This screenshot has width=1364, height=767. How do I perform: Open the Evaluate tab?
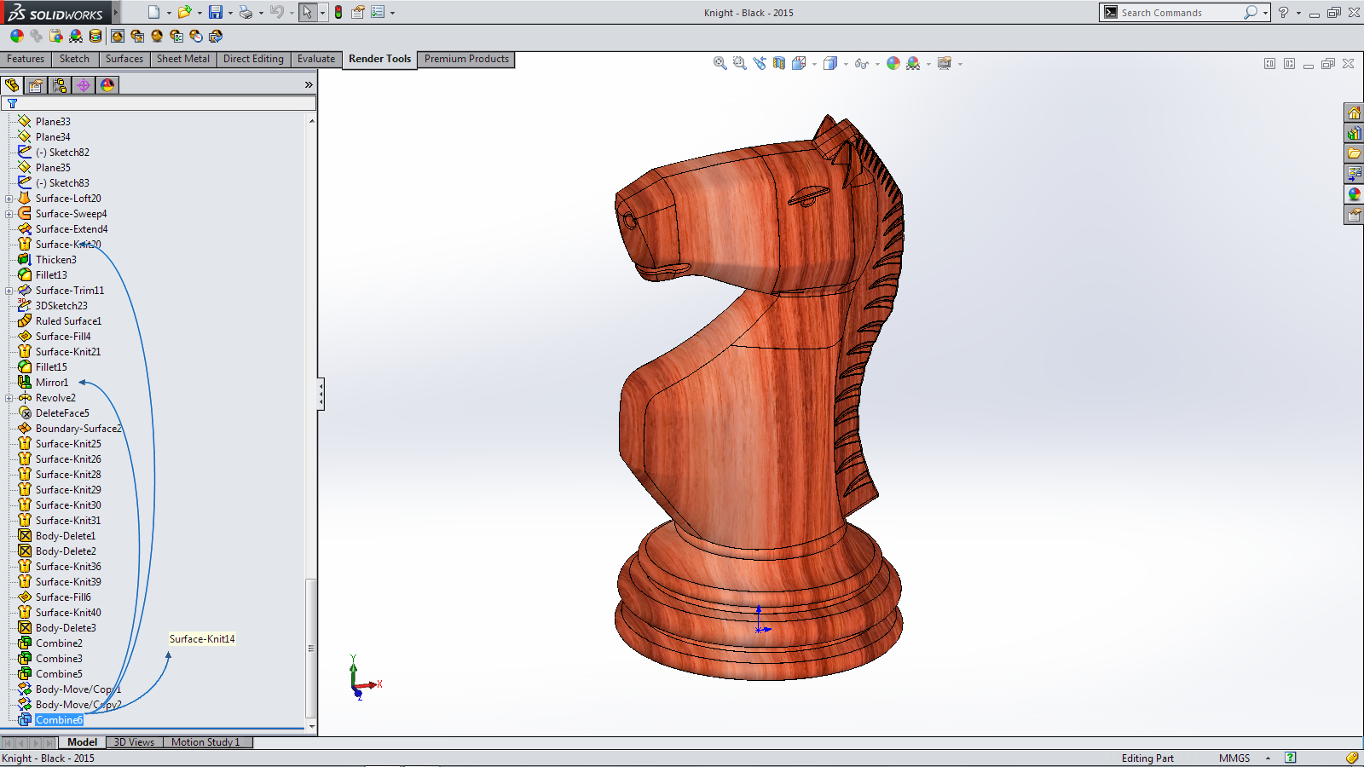[x=316, y=59]
